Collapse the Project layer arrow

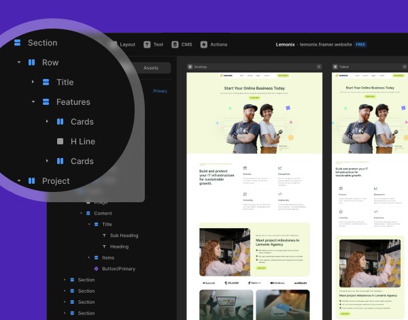click(x=19, y=180)
